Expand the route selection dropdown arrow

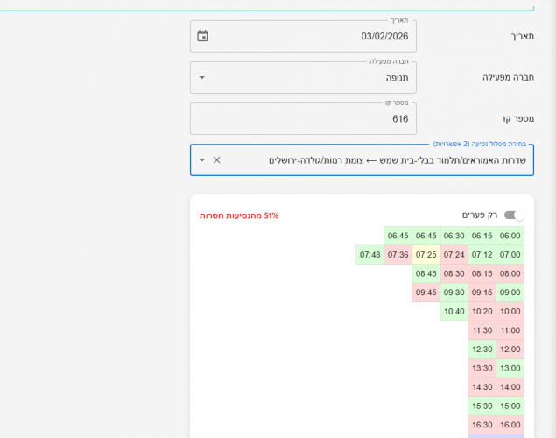[x=202, y=160]
